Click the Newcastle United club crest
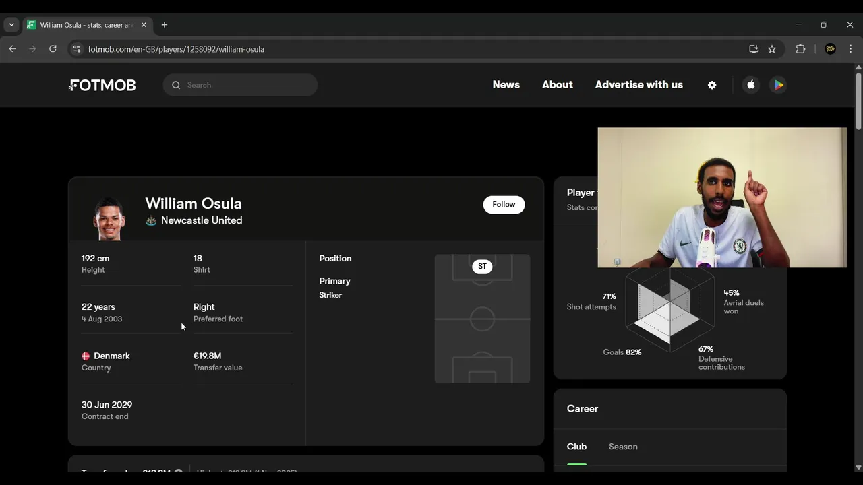 (151, 220)
